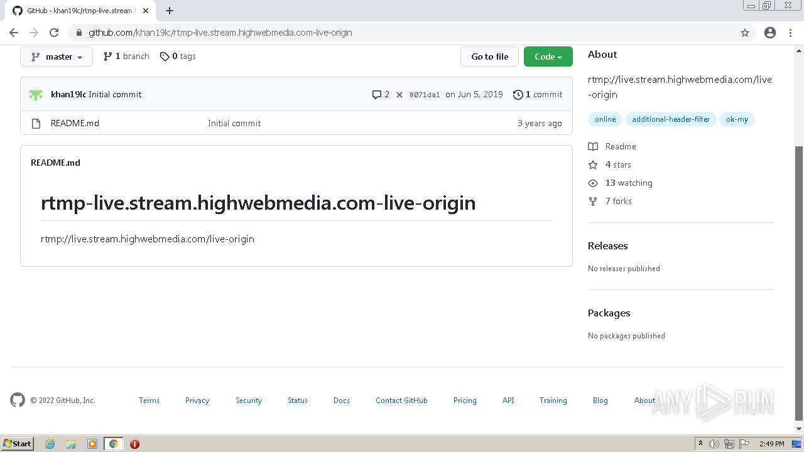
Task: Click the browser forward arrow
Action: click(x=34, y=33)
